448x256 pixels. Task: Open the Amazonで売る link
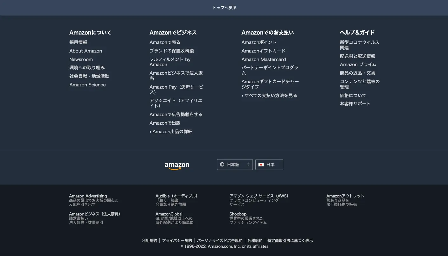165,42
